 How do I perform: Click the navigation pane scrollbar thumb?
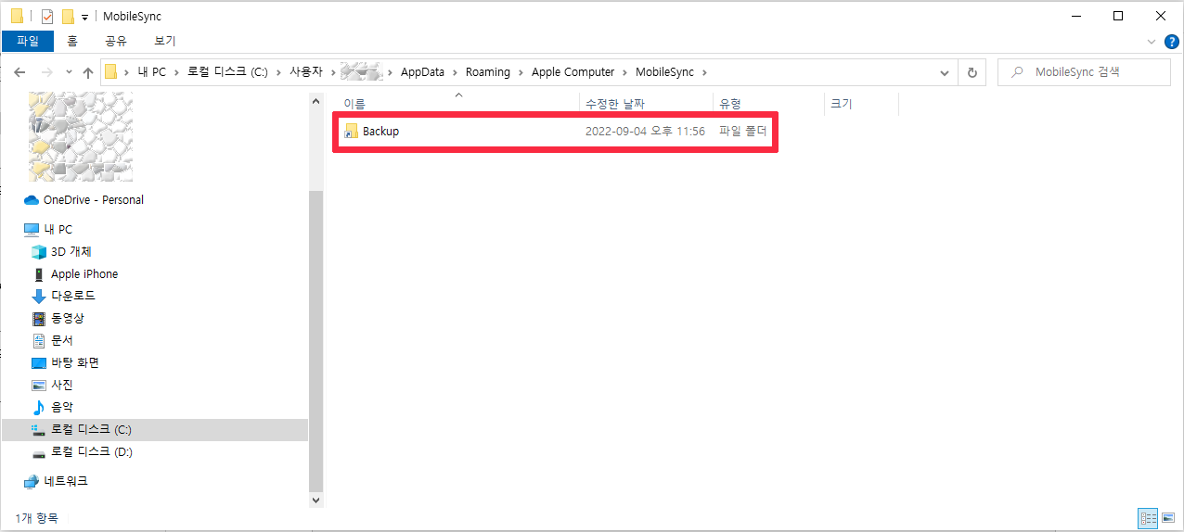(315, 339)
